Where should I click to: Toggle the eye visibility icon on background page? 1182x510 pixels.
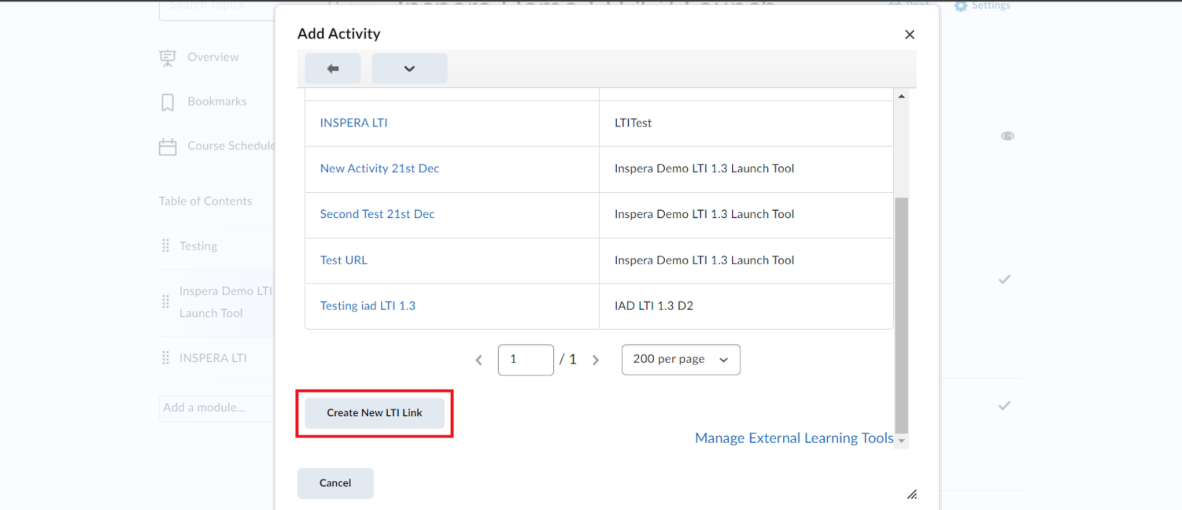[1008, 136]
